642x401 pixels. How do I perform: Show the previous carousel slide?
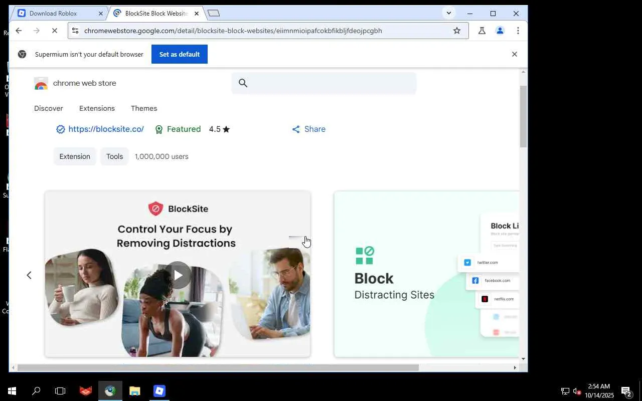tap(29, 275)
